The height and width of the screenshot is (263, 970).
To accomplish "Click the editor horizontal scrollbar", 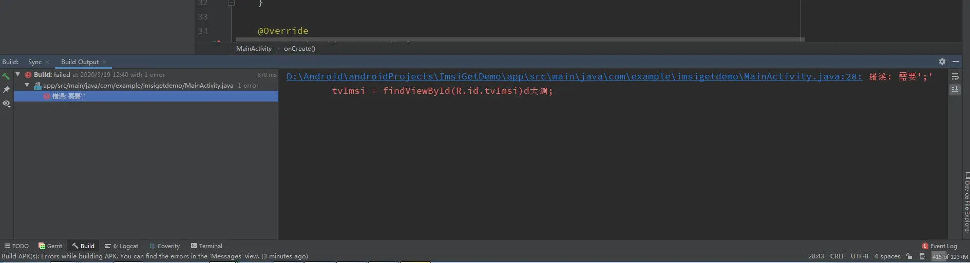I will coord(520,39).
